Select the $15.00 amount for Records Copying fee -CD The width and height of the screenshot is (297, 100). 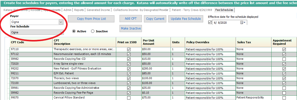tap(156, 59)
